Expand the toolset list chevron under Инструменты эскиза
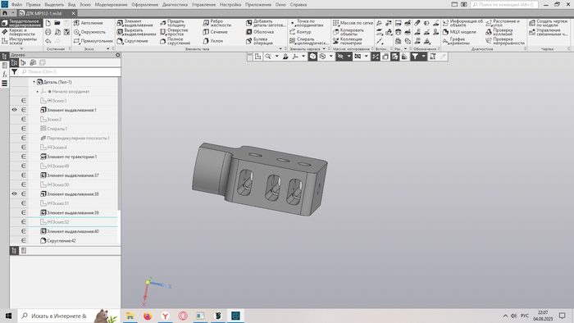574x323 pixels. tap(21, 48)
